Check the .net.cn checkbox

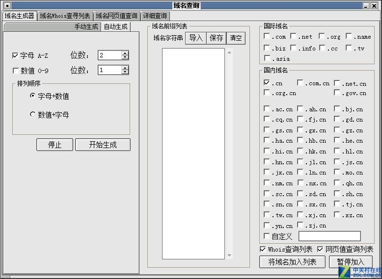point(337,83)
